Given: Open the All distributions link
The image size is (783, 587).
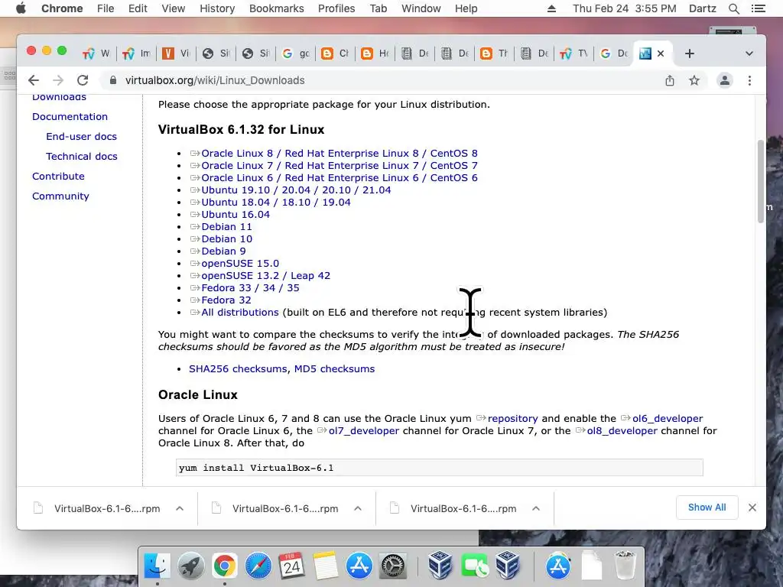Looking at the screenshot, I should tap(239, 312).
